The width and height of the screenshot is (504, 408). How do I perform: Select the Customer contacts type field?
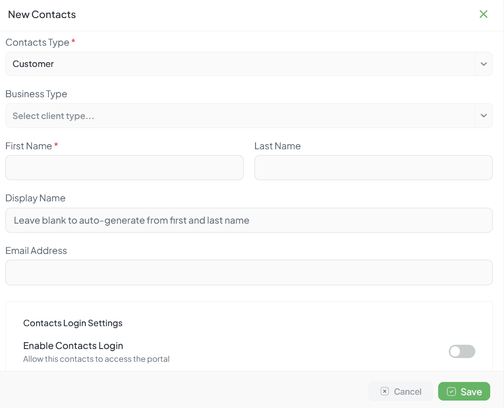point(239,64)
